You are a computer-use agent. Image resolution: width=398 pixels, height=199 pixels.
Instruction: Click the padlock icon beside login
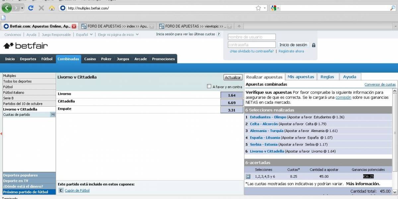click(x=313, y=45)
